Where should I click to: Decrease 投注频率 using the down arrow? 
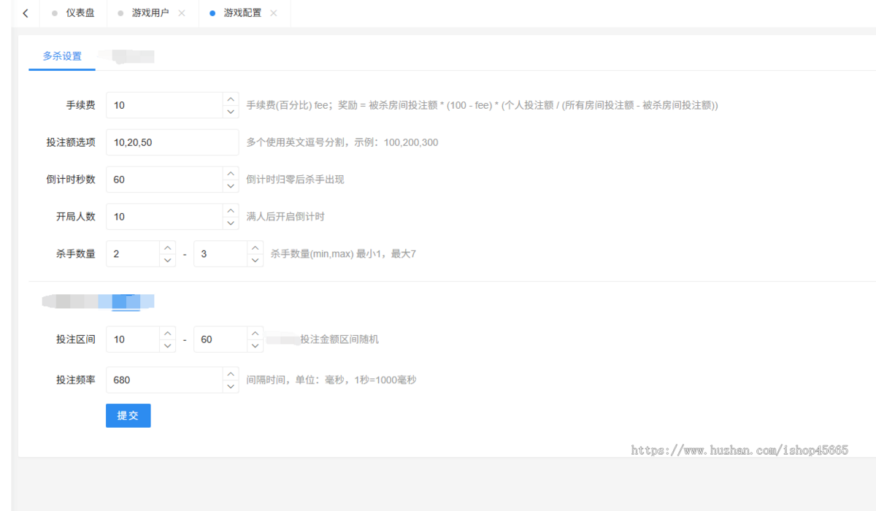[x=231, y=386]
